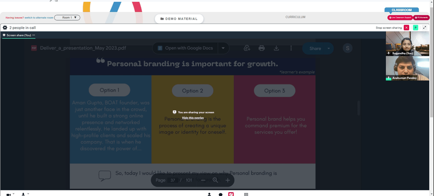
Task: Click Sugandha (You) video thumbnail
Action: pyautogui.click(x=408, y=43)
